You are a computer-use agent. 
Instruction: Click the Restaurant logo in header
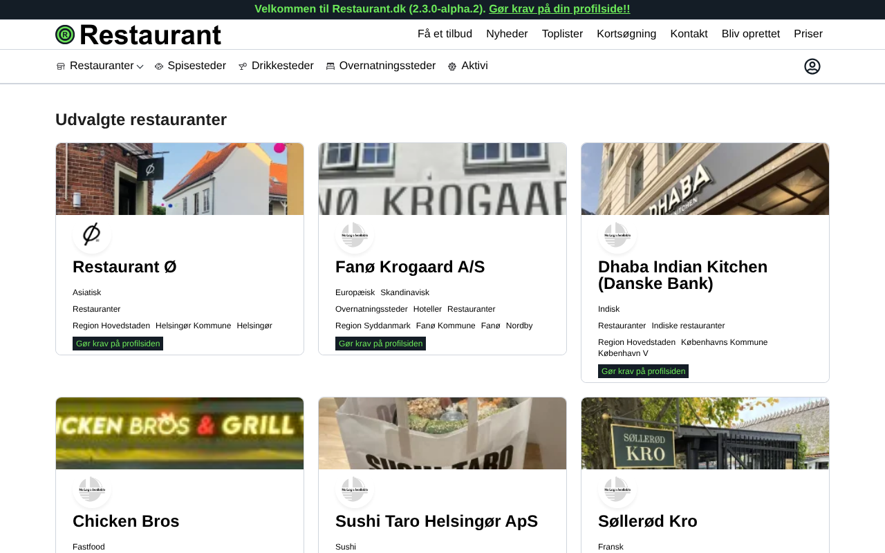[138, 35]
